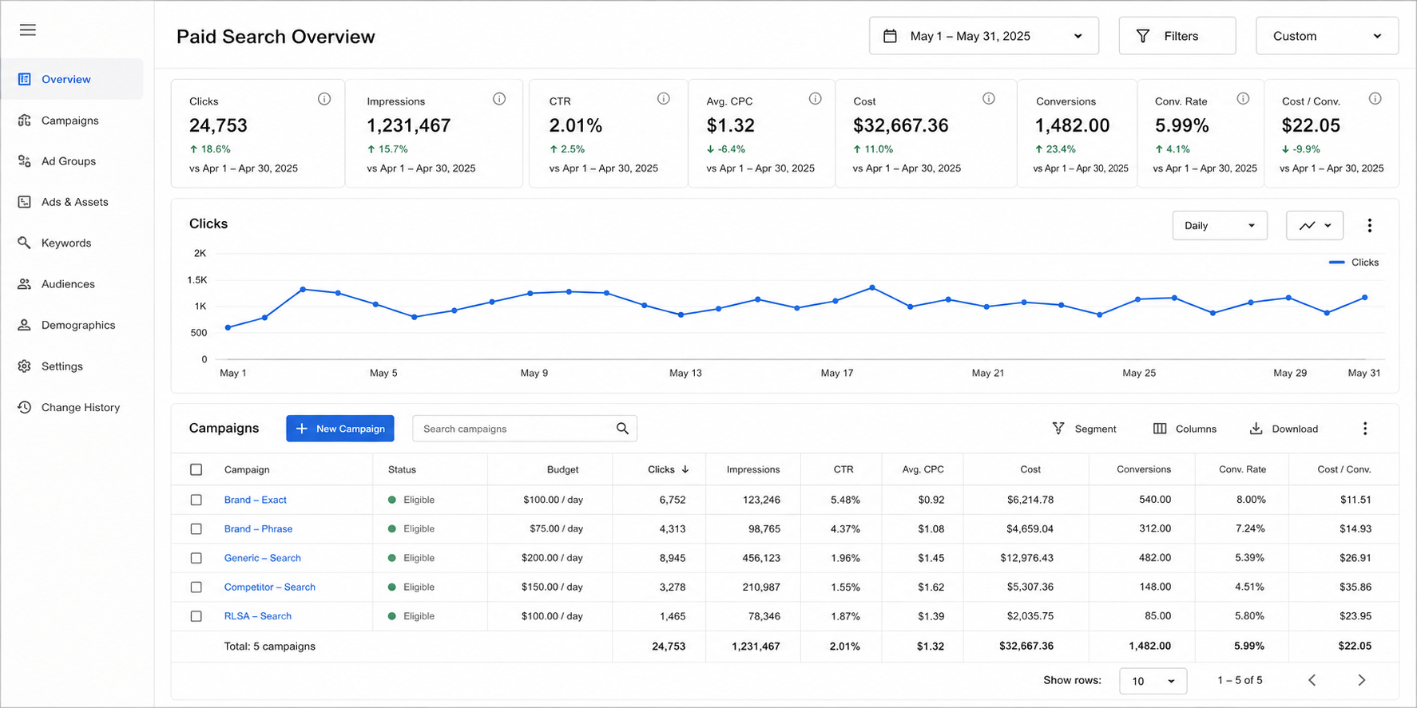Click info icon on CTR card
Image resolution: width=1417 pixels, height=708 pixels.
664,99
